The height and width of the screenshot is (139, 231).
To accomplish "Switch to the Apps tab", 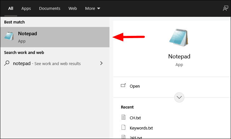I will tap(26, 8).
